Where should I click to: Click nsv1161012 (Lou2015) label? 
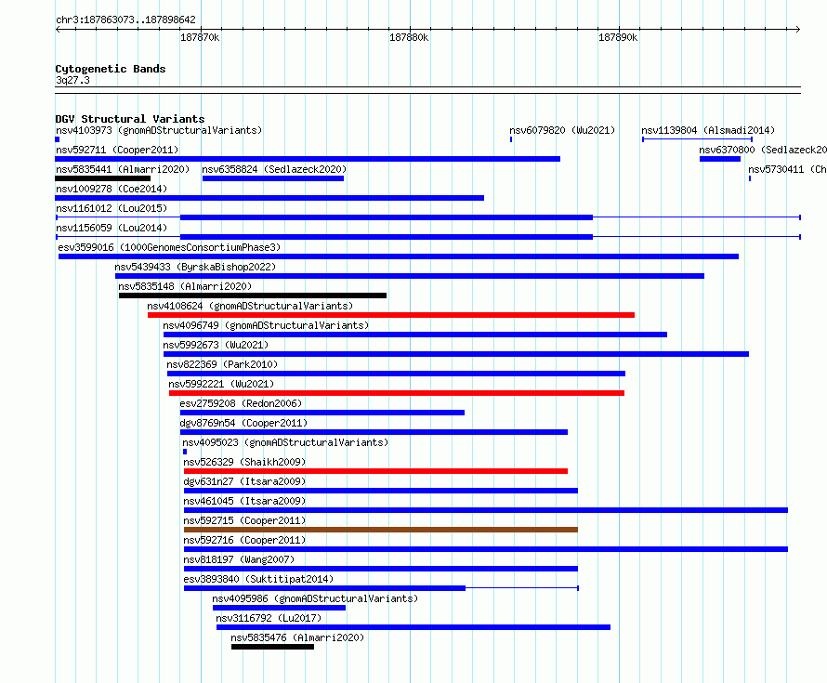[x=112, y=208]
